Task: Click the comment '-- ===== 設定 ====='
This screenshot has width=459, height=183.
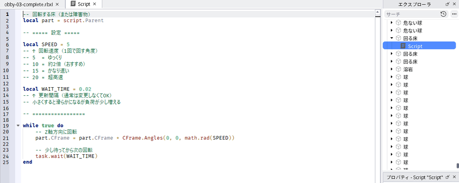Action: coord(51,33)
